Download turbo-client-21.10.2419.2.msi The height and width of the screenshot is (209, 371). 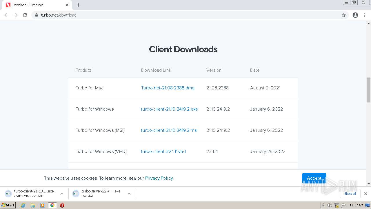[x=169, y=130]
